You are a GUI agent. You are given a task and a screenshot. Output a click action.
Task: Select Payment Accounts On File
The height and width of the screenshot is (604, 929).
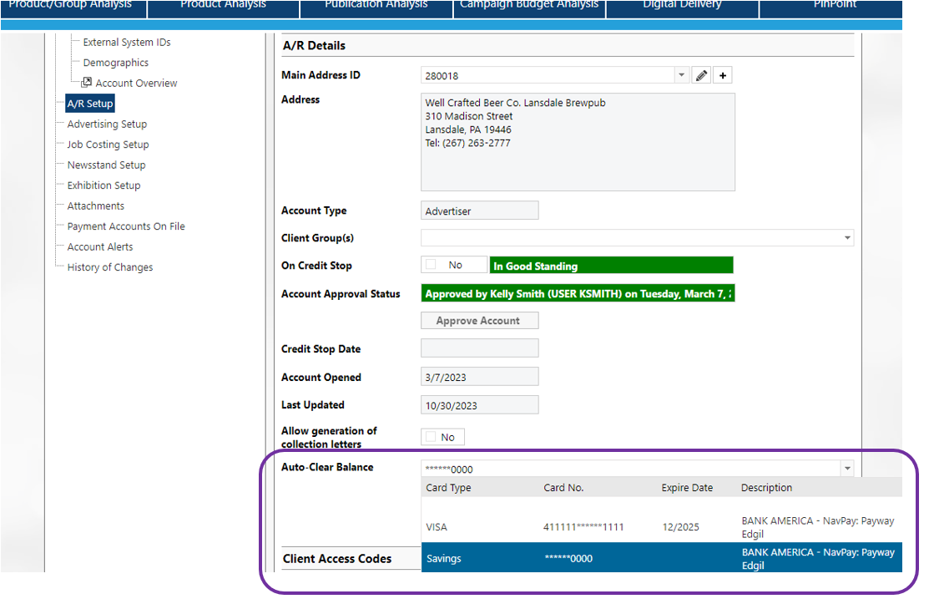126,226
